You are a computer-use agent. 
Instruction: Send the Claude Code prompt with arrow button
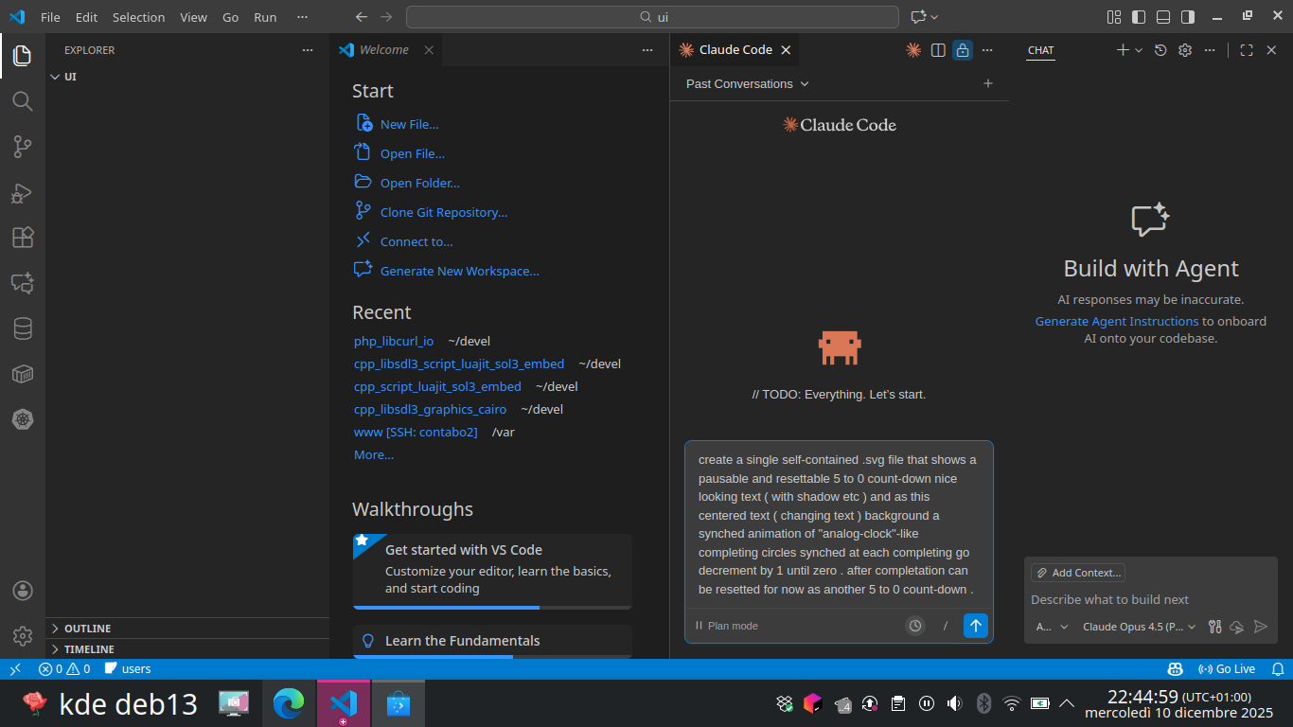(x=975, y=626)
